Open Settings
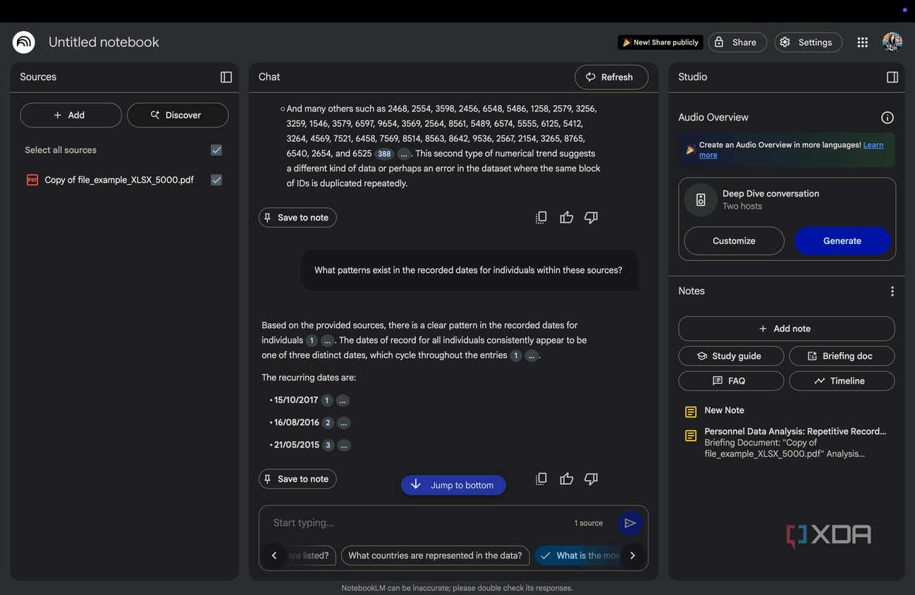Image resolution: width=915 pixels, height=595 pixels. coord(808,42)
